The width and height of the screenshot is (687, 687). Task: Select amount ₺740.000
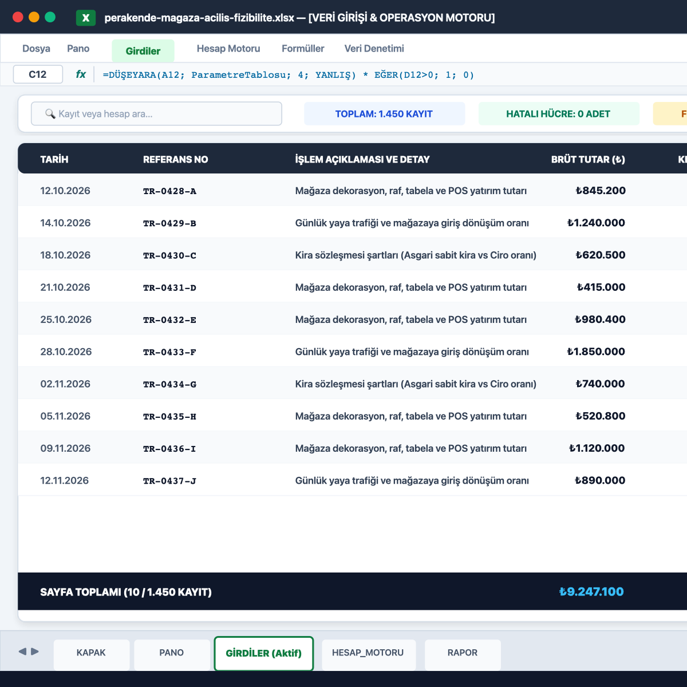(x=601, y=384)
